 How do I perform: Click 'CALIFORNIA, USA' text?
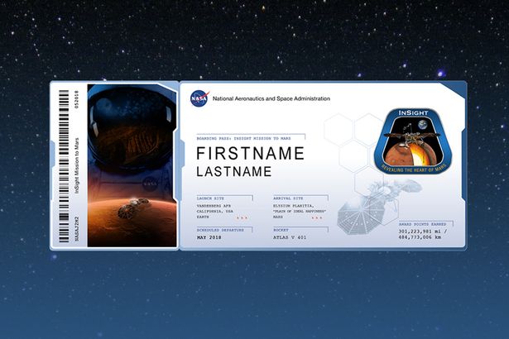tap(215, 212)
